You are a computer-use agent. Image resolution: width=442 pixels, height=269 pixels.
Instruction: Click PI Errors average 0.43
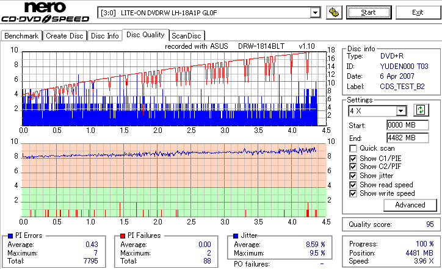click(92, 245)
